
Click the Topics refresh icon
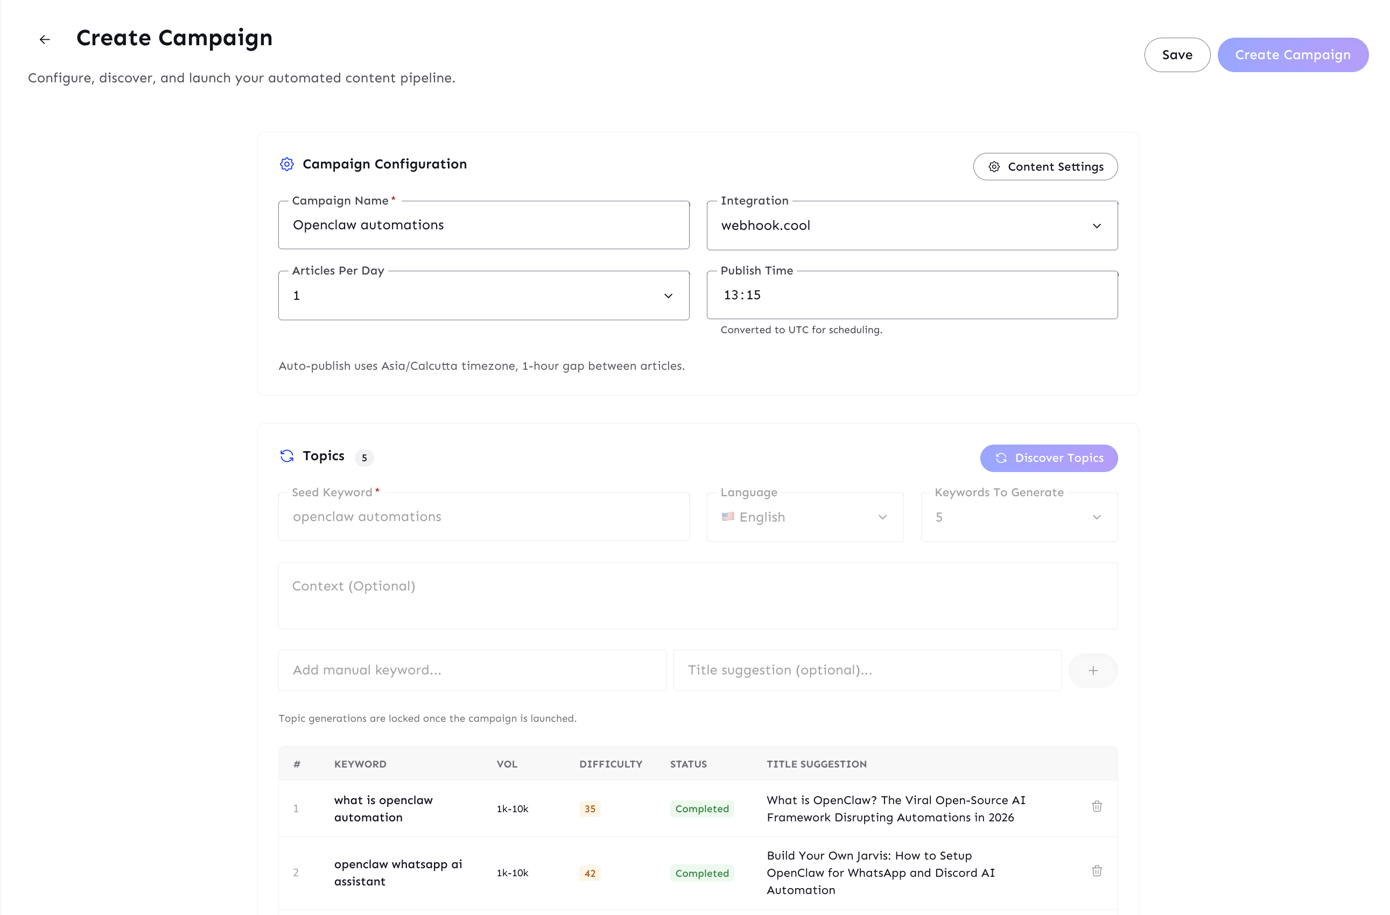click(x=287, y=456)
